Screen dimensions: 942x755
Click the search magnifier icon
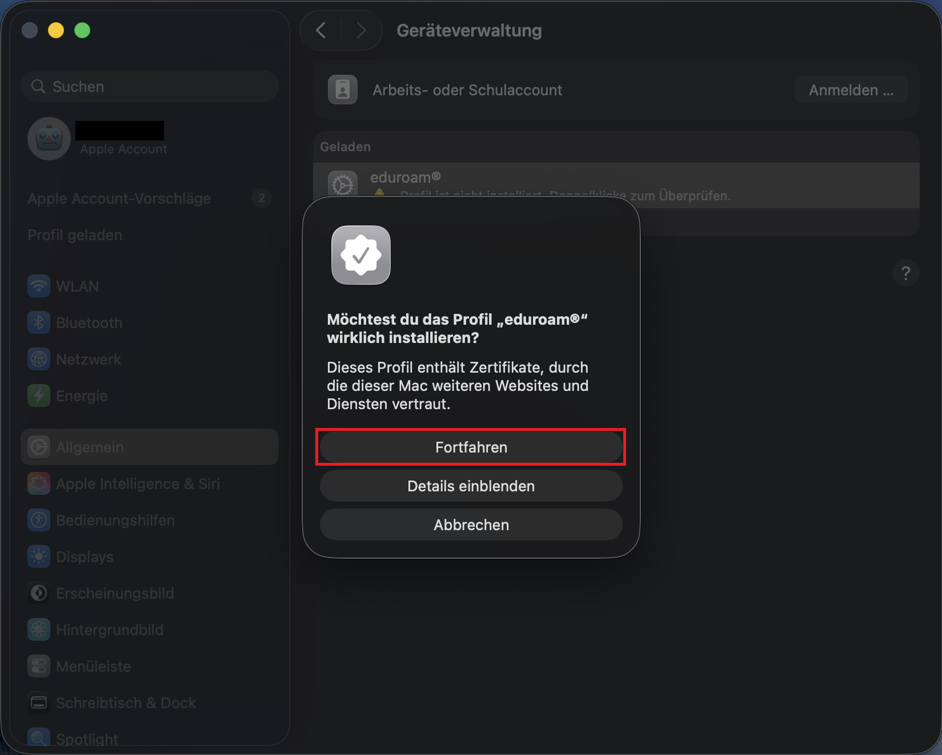[x=38, y=86]
